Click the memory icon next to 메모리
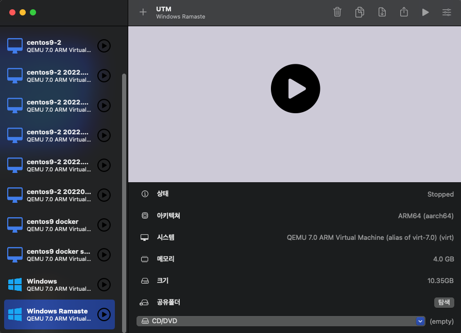Screen dimensions: 461x333 [145, 259]
